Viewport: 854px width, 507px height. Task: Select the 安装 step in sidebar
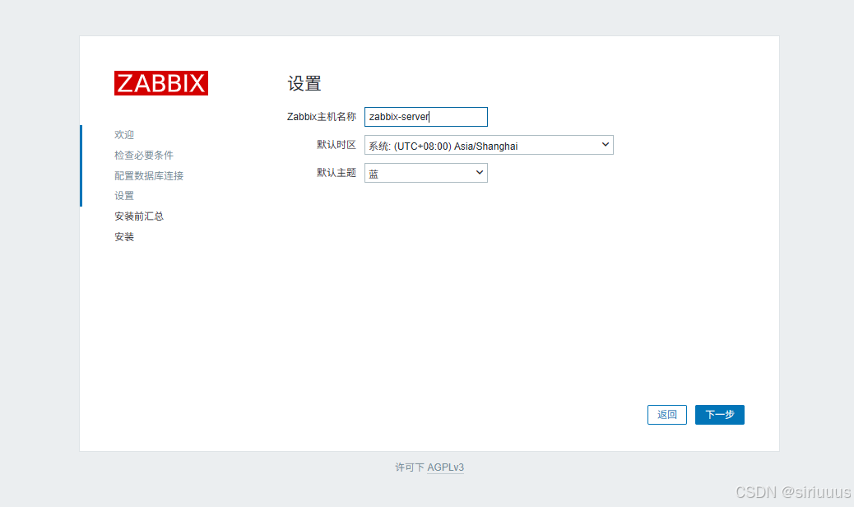click(x=124, y=237)
